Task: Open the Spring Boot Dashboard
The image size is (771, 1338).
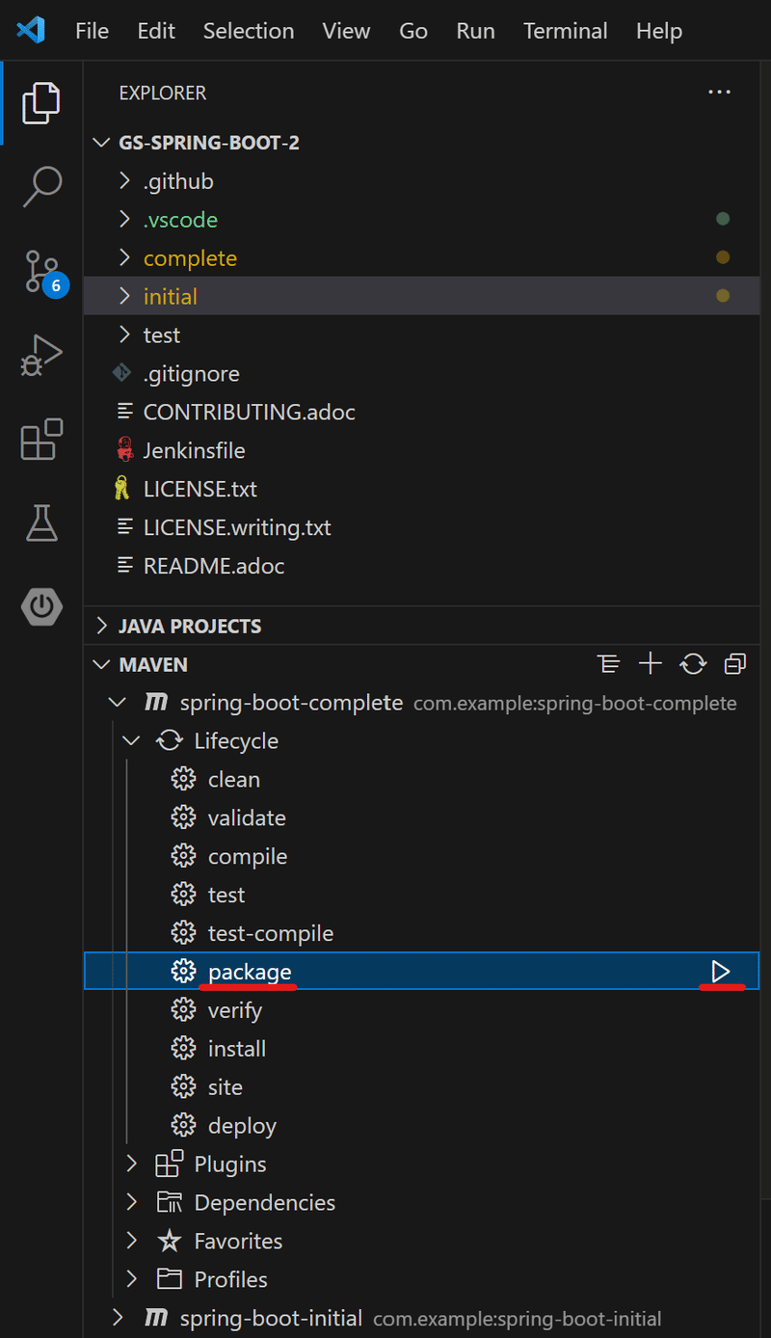Action: [x=41, y=607]
